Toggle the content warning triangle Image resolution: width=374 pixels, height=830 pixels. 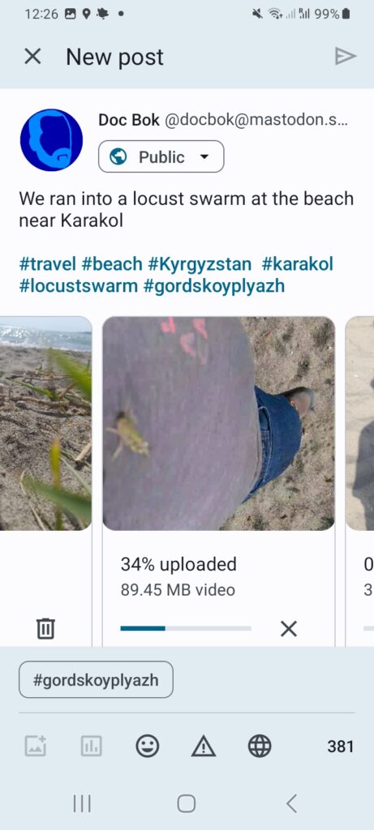(x=204, y=747)
